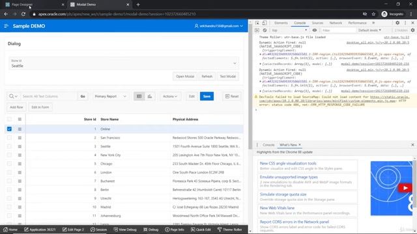417x234 pixels.
Task: Click View Debug in developer toolbar
Action: coord(125,229)
